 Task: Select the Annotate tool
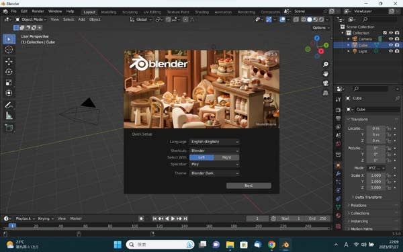coord(9,106)
